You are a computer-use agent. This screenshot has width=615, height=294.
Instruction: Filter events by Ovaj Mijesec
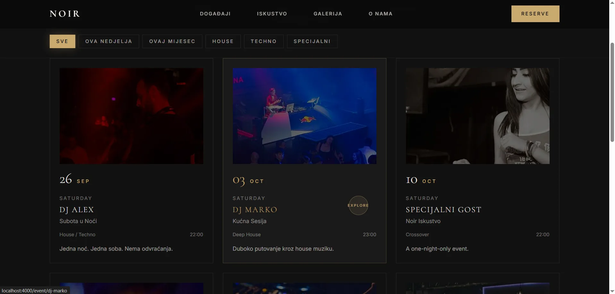[x=172, y=41]
